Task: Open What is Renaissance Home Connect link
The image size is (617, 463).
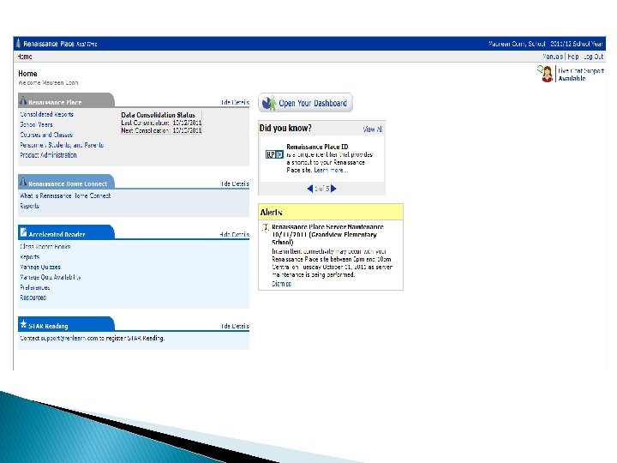Action: tap(65, 195)
